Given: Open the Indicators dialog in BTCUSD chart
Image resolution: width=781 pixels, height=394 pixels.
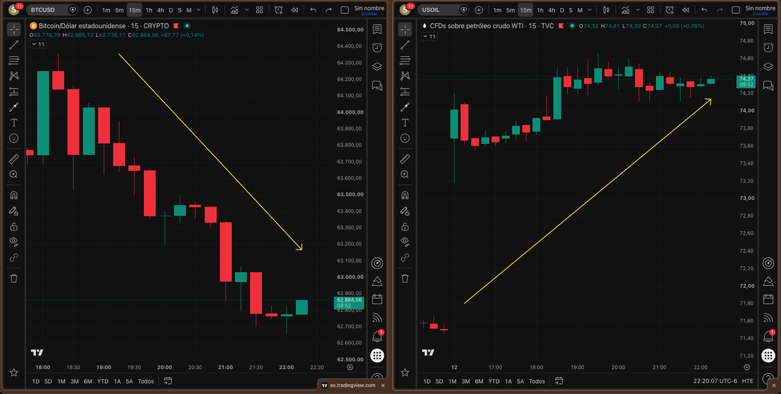Looking at the screenshot, I should click(x=234, y=10).
